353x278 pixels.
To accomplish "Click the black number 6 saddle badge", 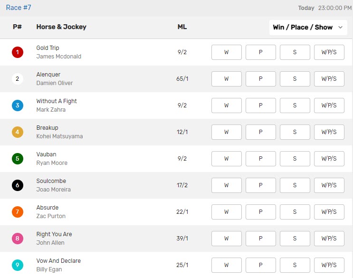I will [17, 185].
